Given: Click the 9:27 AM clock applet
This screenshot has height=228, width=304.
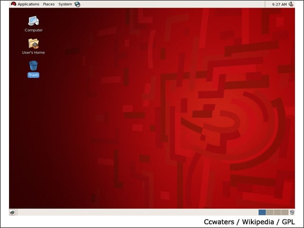Looking at the screenshot, I should (x=279, y=4).
